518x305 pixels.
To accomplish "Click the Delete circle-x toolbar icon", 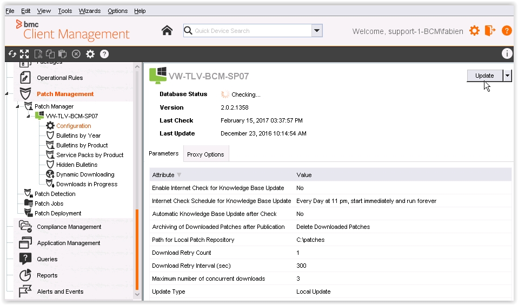I will [76, 54].
